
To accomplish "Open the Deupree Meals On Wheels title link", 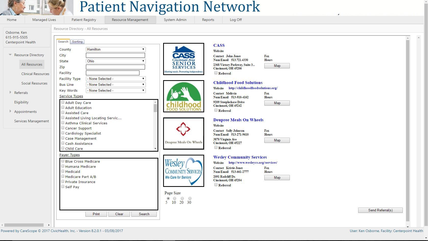I will [238, 120].
